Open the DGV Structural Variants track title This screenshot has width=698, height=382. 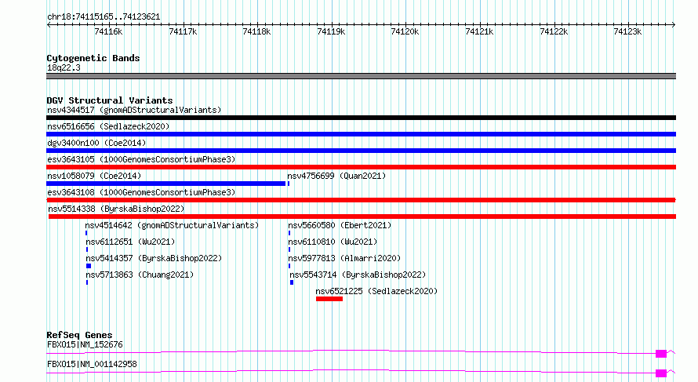click(110, 100)
